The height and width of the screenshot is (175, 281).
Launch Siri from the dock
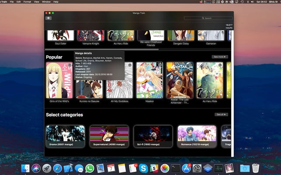coord(36,168)
